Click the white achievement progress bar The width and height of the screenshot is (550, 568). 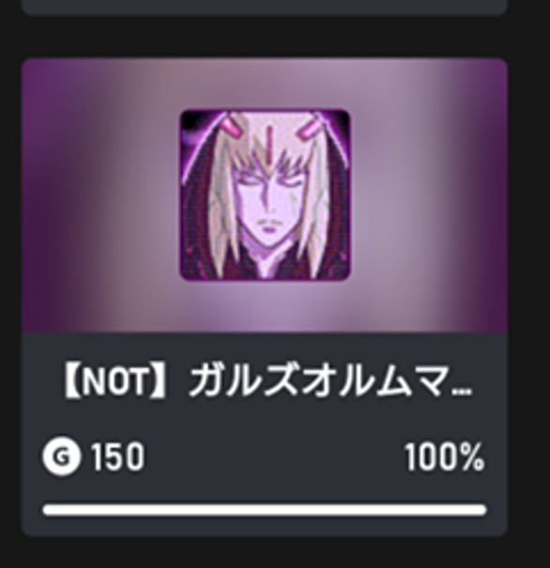[x=265, y=510]
